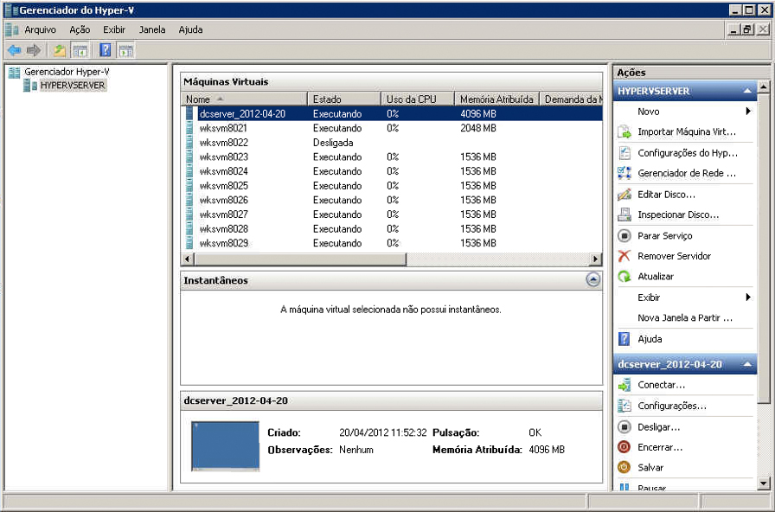This screenshot has width=775, height=512.
Task: Click Salvar for the selected VM
Action: [x=650, y=467]
